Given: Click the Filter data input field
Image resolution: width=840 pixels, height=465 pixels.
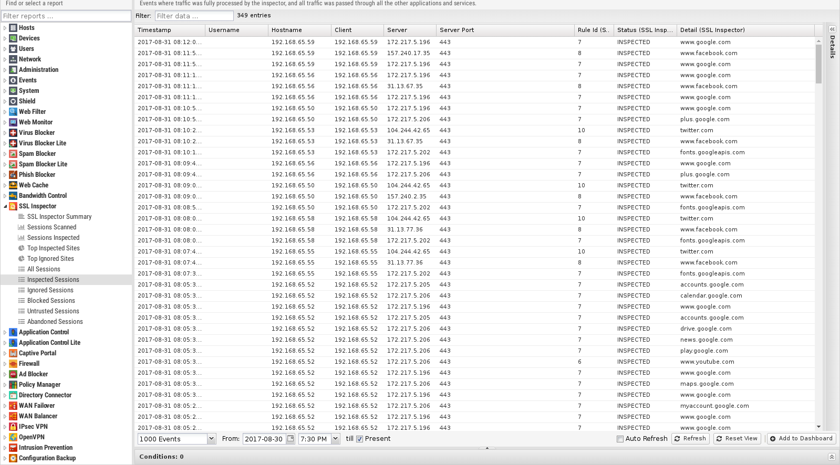Looking at the screenshot, I should pos(194,16).
